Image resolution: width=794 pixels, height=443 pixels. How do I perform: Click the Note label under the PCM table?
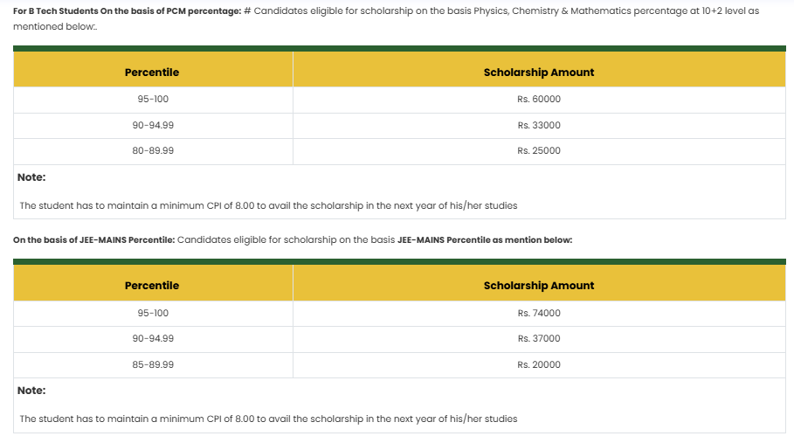31,177
